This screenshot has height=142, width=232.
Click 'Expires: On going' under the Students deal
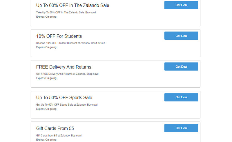pos(46,47)
